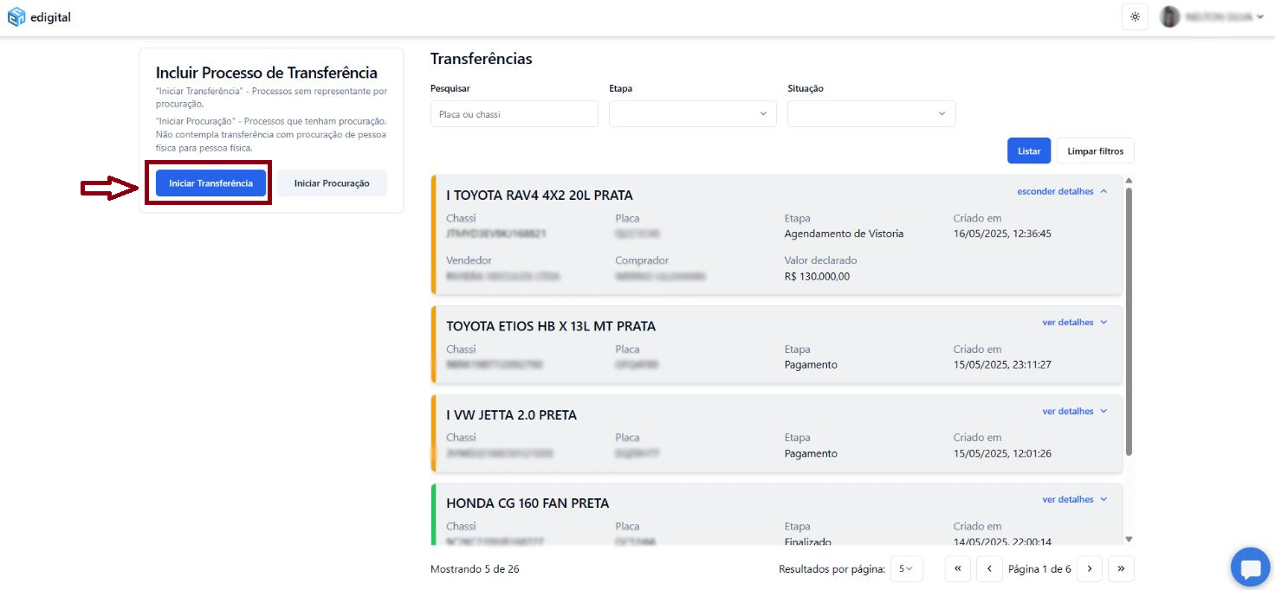Clear filters using Limpar filtros
The width and height of the screenshot is (1275, 590).
pyautogui.click(x=1095, y=151)
